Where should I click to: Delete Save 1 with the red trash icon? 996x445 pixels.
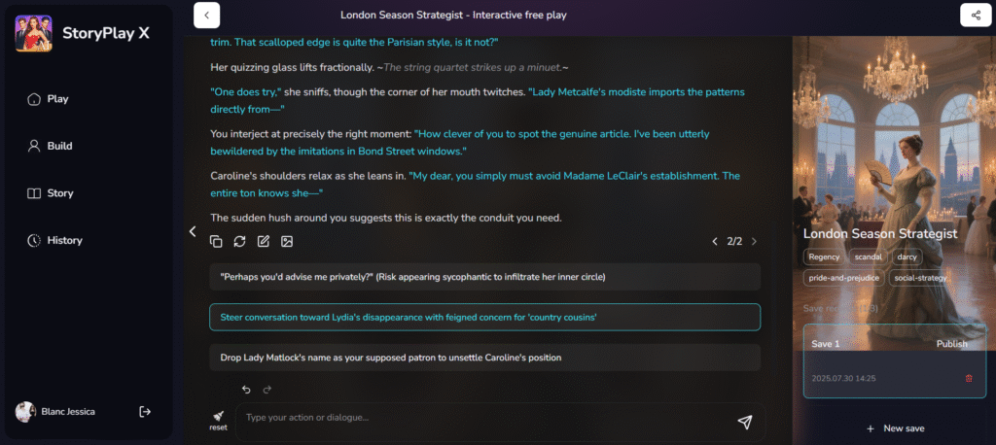click(969, 378)
